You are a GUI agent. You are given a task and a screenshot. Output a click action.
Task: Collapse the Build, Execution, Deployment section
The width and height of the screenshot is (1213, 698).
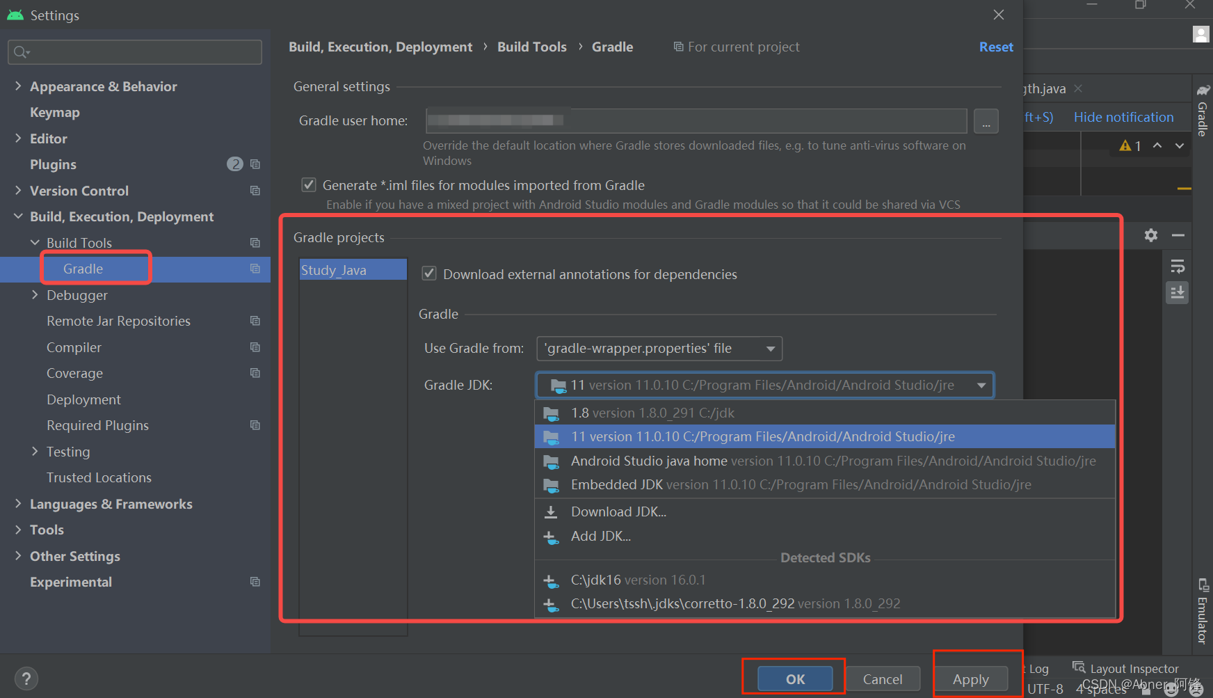coord(18,216)
